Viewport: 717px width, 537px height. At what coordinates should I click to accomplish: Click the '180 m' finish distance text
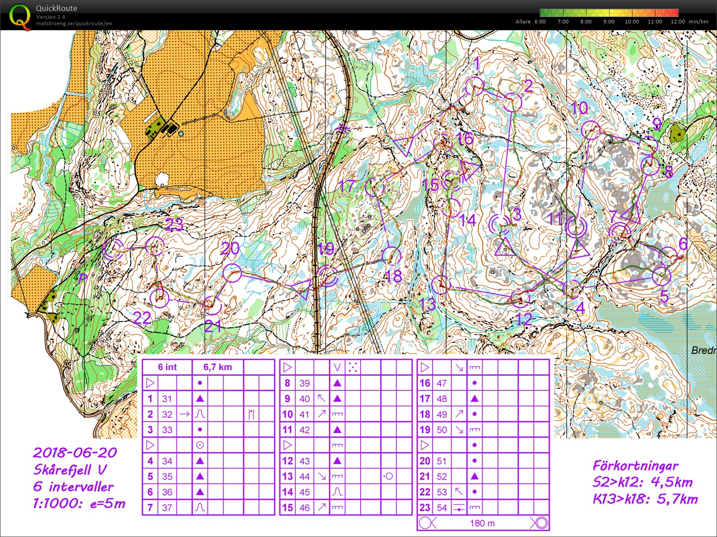click(482, 523)
